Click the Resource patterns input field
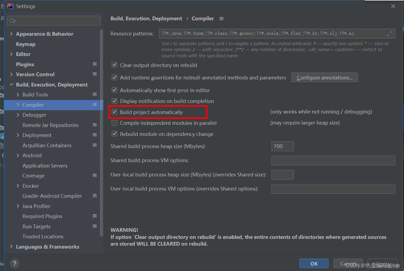The height and width of the screenshot is (271, 404). coord(277,34)
